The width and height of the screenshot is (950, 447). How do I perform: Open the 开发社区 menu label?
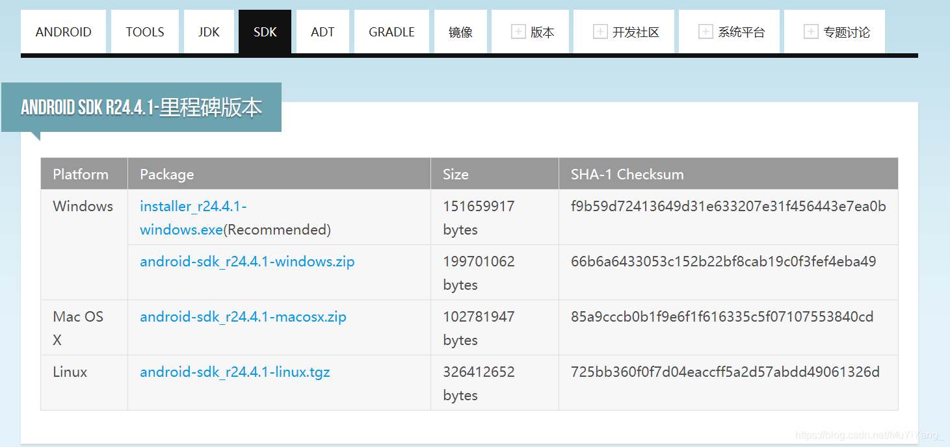pos(636,32)
